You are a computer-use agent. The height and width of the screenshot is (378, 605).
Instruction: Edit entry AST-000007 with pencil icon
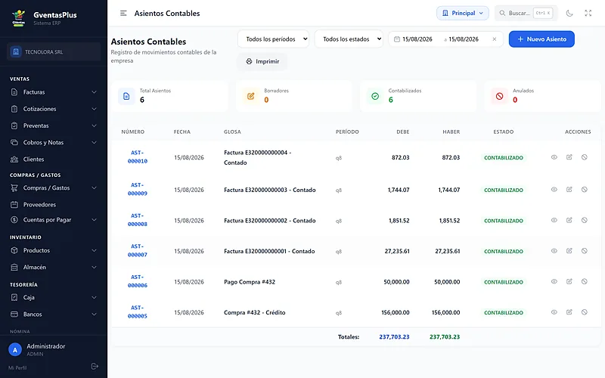pos(569,251)
